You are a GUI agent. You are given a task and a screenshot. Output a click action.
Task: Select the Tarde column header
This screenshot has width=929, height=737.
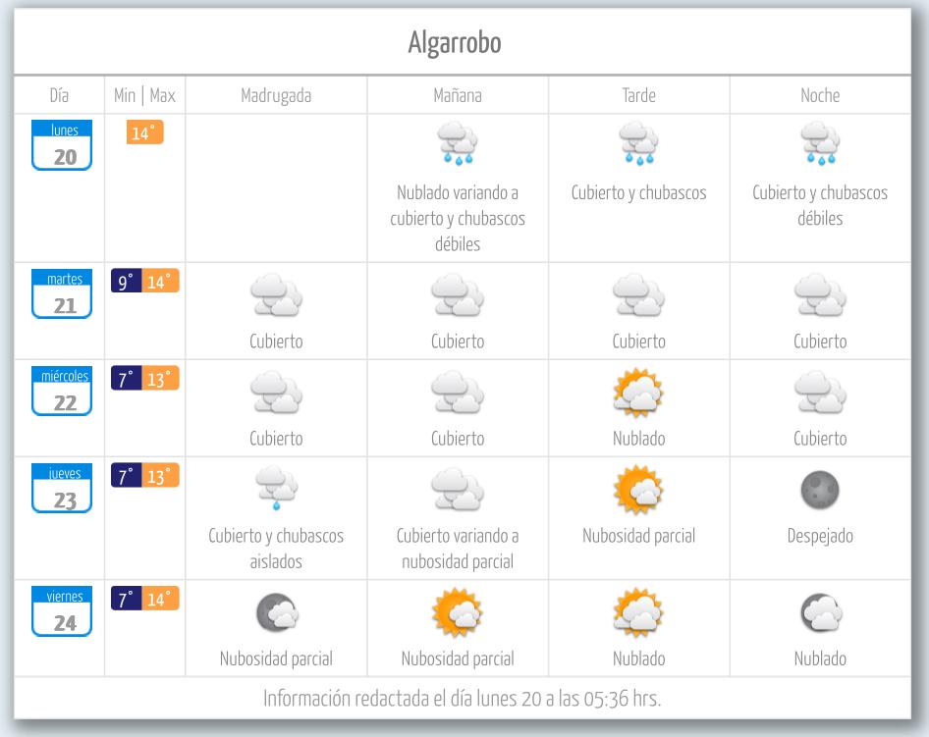[638, 95]
